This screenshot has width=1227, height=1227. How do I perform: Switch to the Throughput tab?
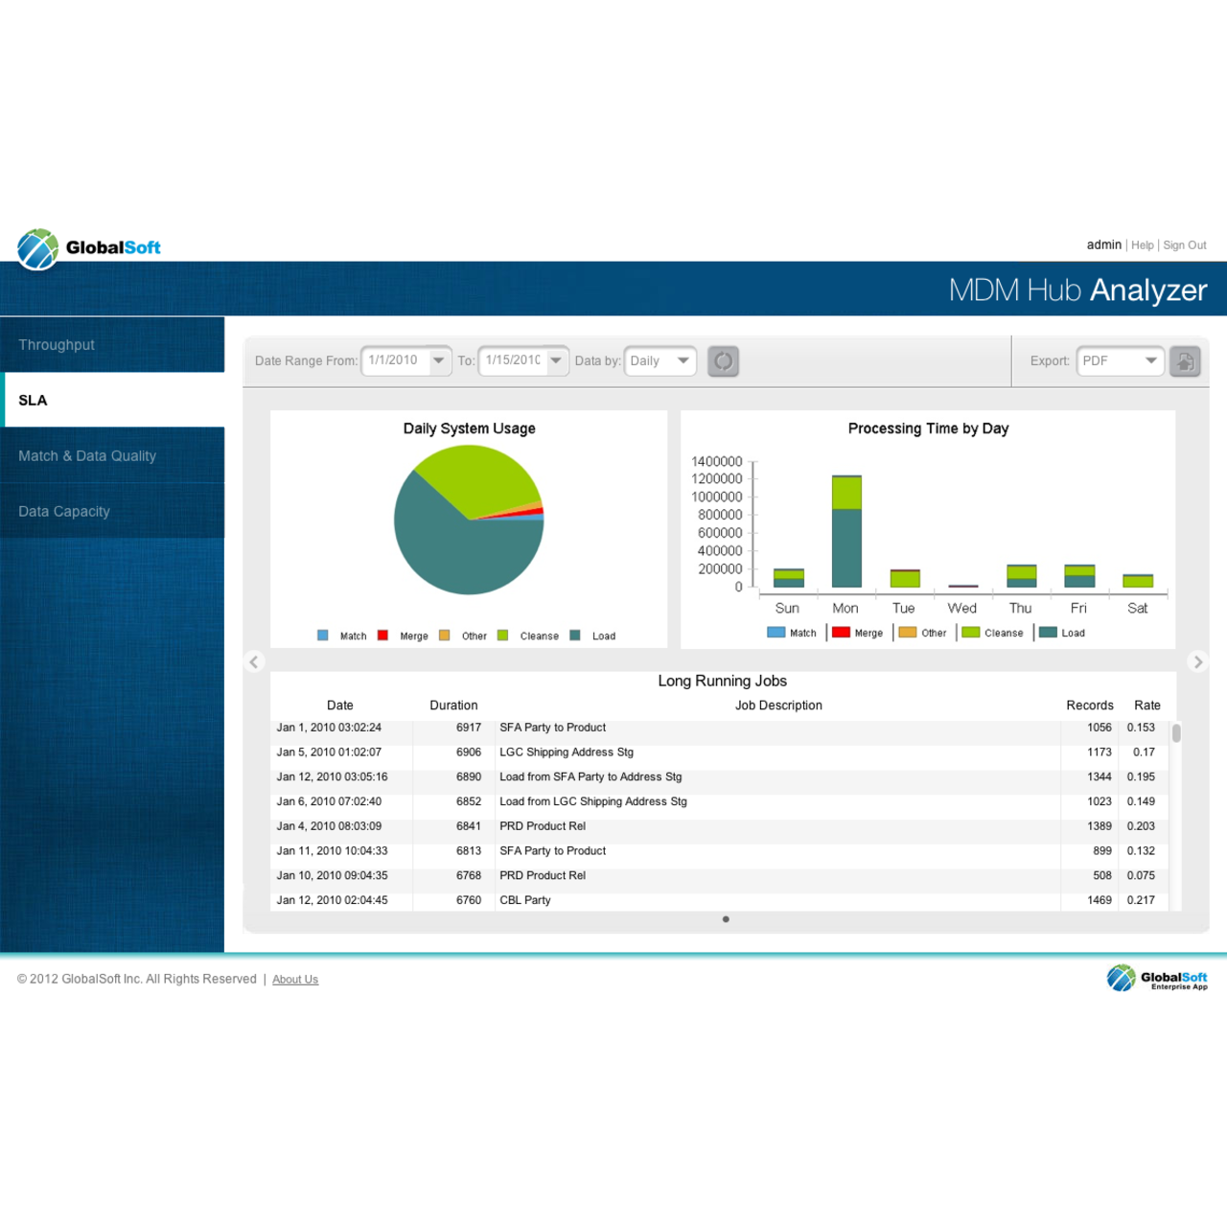click(112, 345)
